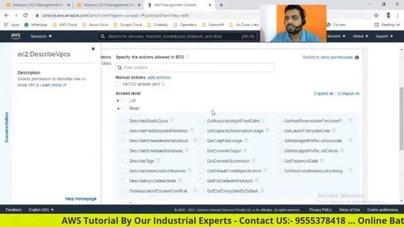Click Switch to deny permissions link
Viewport: 404px width, 227px height.
328,57
